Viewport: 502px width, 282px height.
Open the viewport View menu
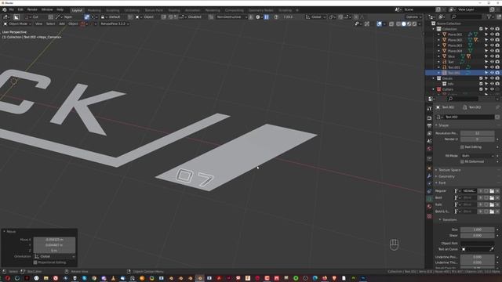coord(38,24)
